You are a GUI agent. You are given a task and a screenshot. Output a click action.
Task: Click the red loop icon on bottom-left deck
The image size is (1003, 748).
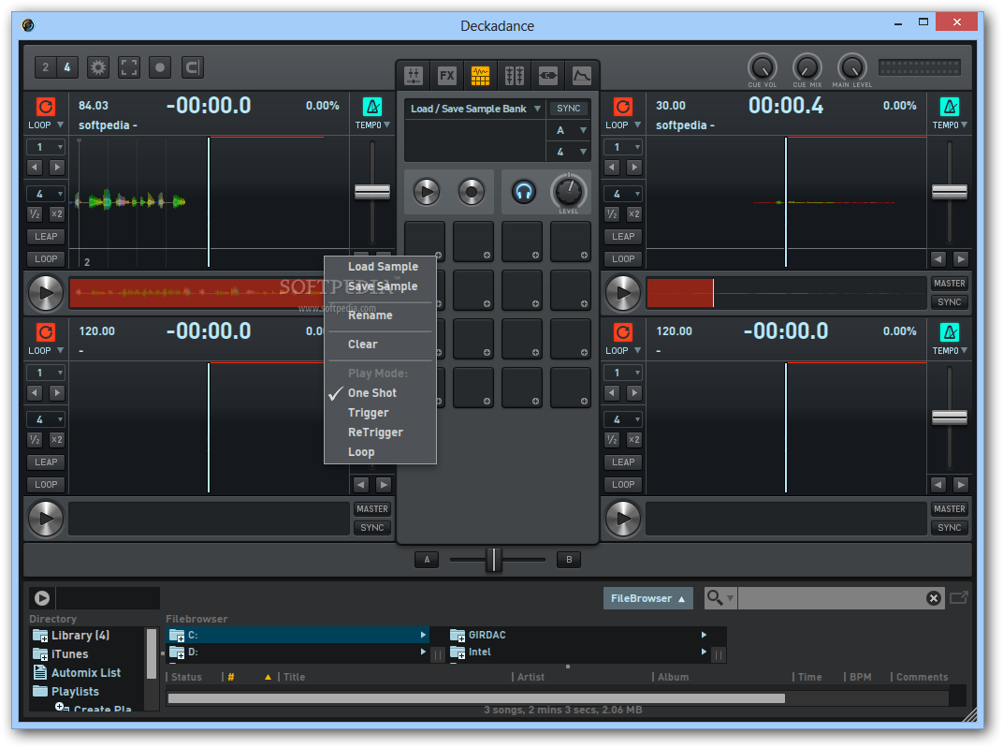click(46, 332)
